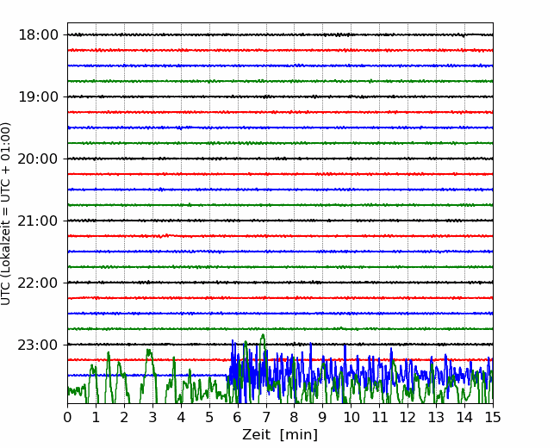Viewport: 560px width, 448px height.
Task: Click the x-axis tick label 11
Action: click(x=380, y=417)
